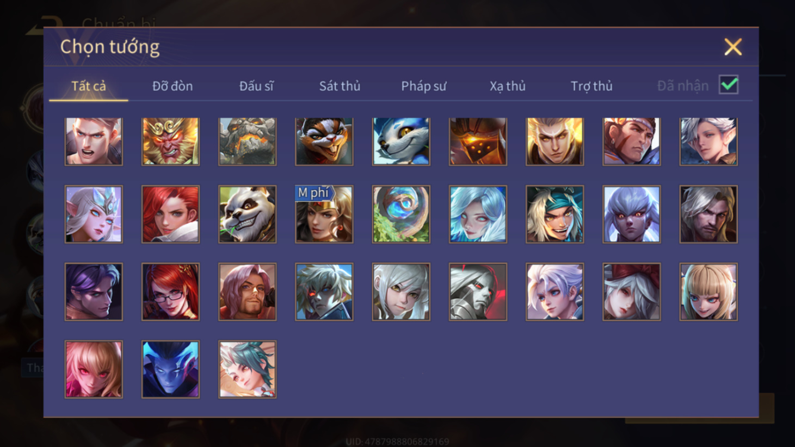This screenshot has height=447, width=795.
Task: Switch to the 'Trợ thủ' tab
Action: click(x=591, y=86)
